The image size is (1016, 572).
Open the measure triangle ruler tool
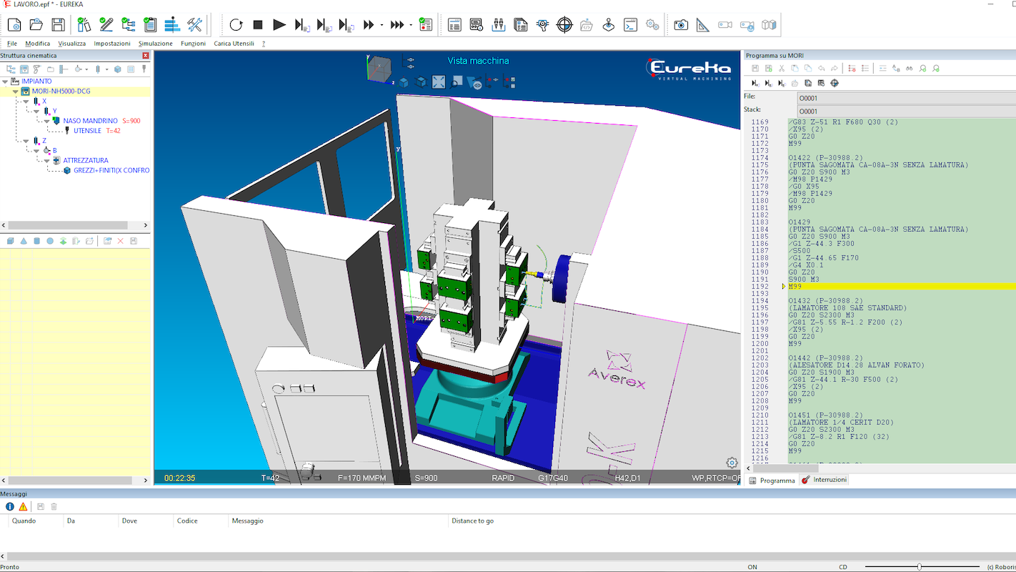(x=703, y=25)
